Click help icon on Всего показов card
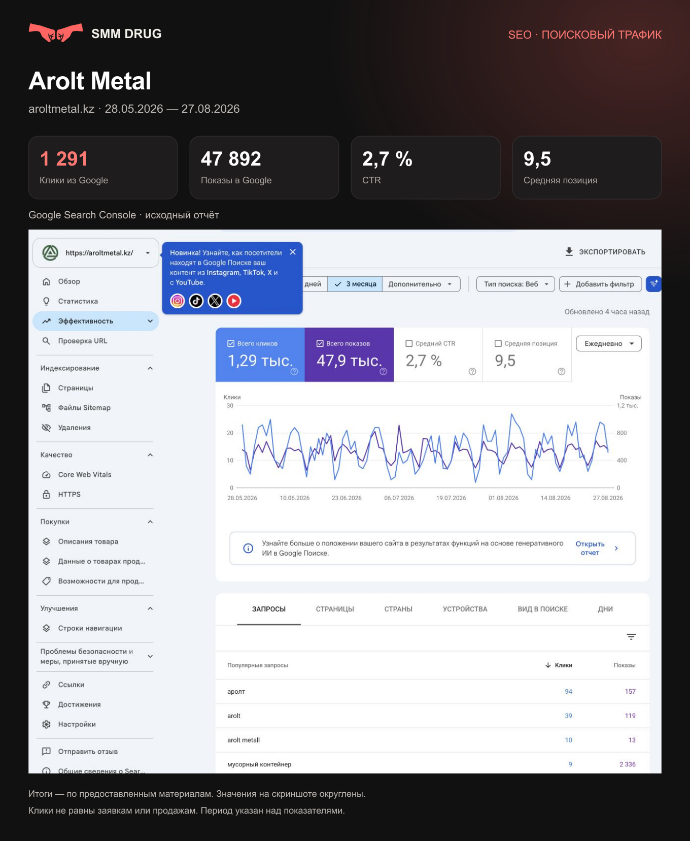 [x=384, y=372]
